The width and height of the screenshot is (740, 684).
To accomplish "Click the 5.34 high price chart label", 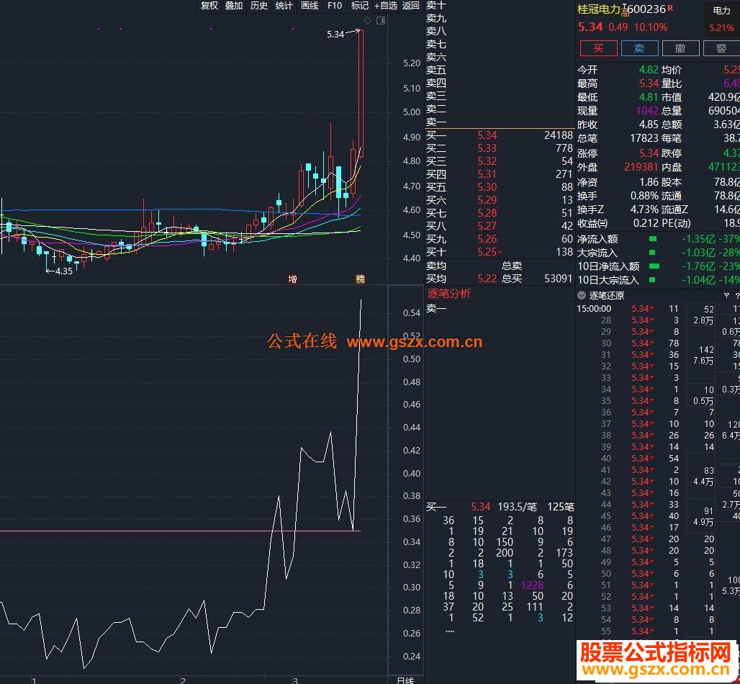I will pos(335,34).
